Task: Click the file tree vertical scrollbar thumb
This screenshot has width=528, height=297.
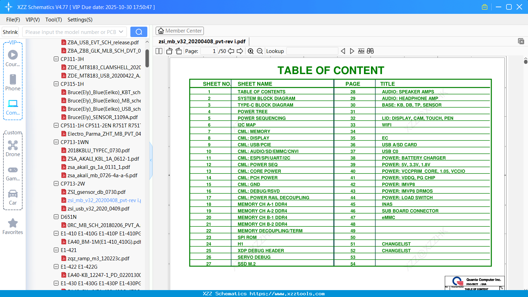Action: (x=147, y=58)
